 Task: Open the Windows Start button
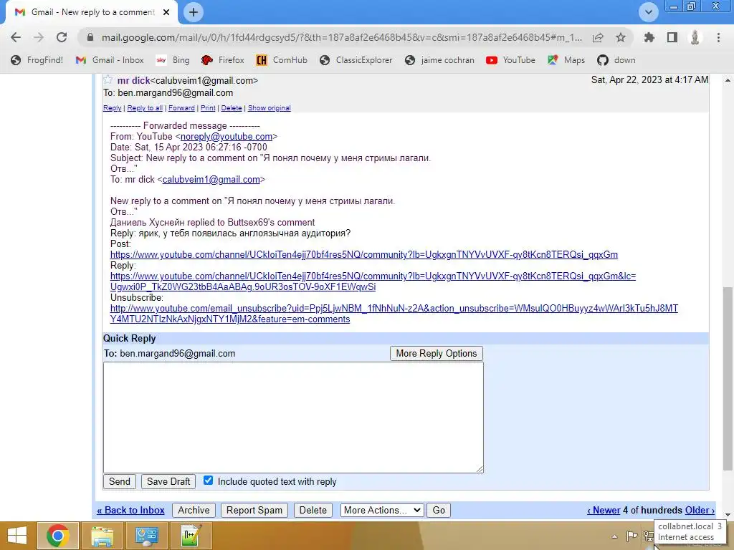click(17, 536)
